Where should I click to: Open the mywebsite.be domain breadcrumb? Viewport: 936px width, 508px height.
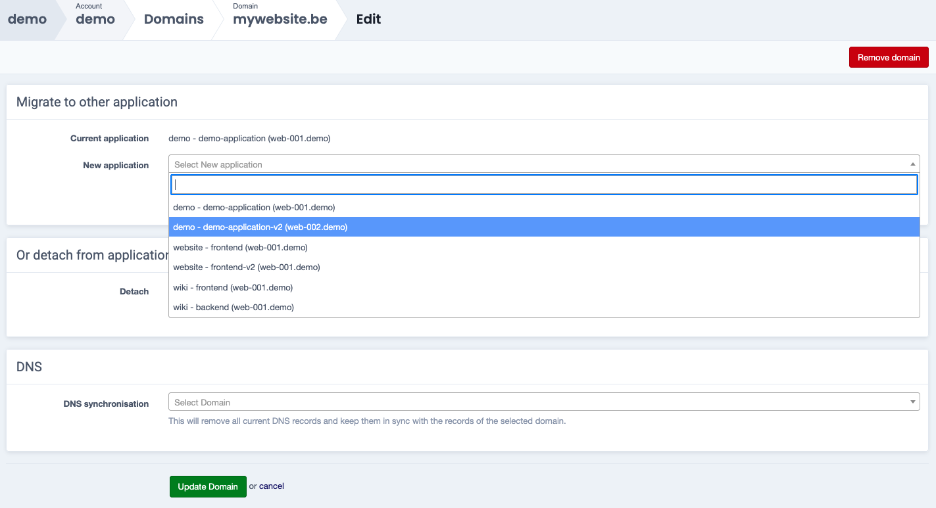(x=280, y=19)
